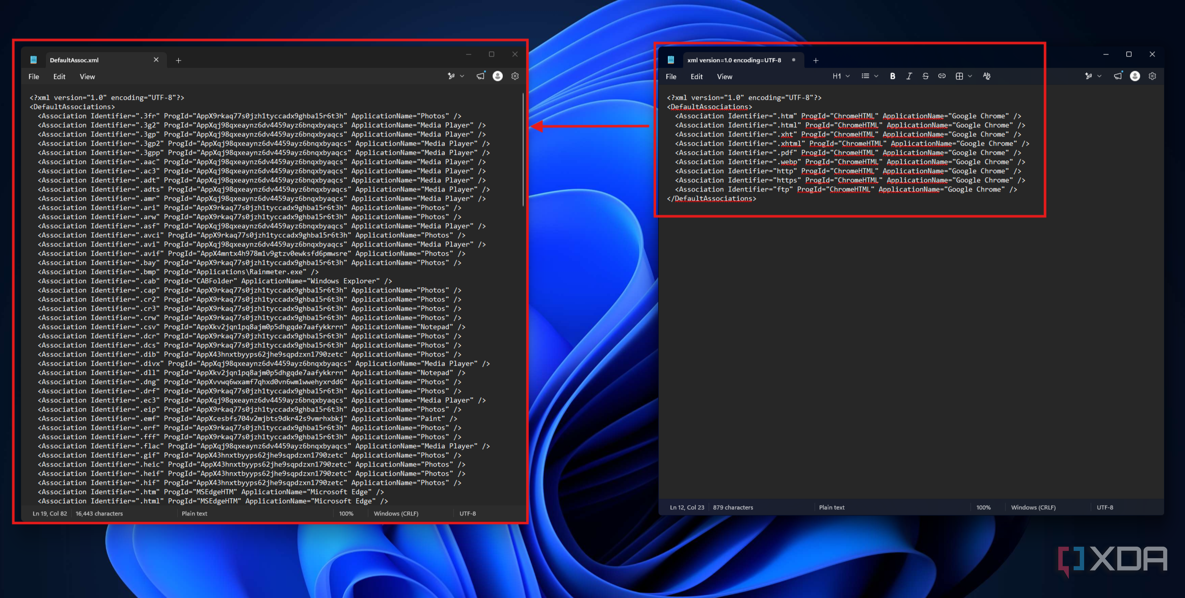The height and width of the screenshot is (598, 1185).
Task: Click 'Windows (CRLF)' in the Chrome associations status bar
Action: [x=1034, y=507]
